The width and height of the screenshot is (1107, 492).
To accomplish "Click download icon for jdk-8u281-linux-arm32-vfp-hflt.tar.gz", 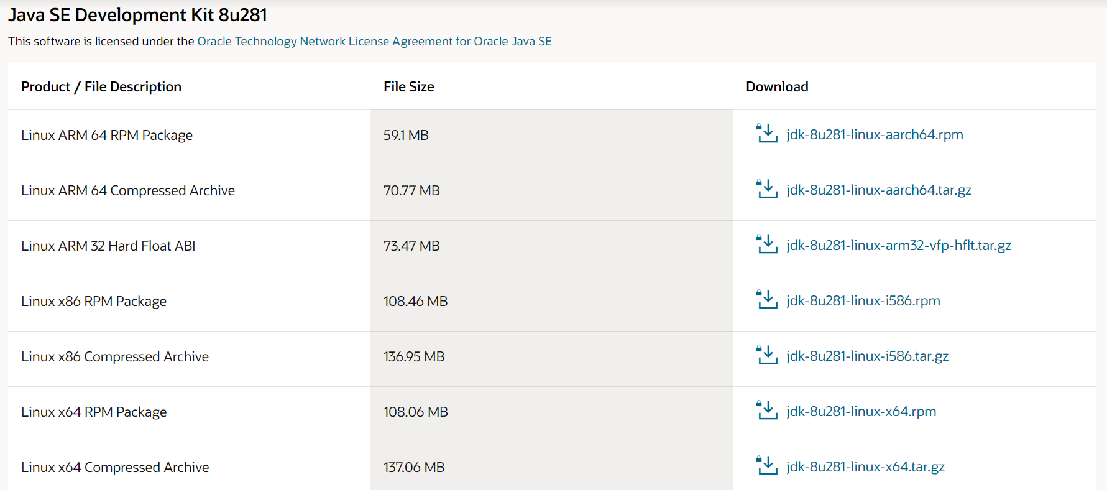I will point(766,244).
